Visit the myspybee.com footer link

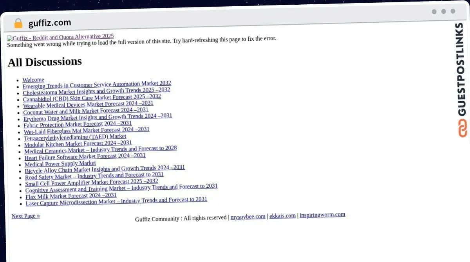tap(248, 217)
